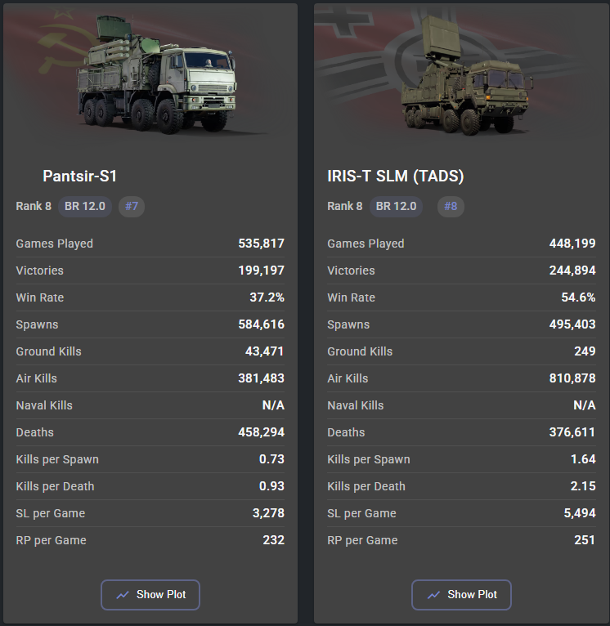610x626 pixels.
Task: Click the Pantsir-S1 Win Rate row
Action: coord(150,297)
